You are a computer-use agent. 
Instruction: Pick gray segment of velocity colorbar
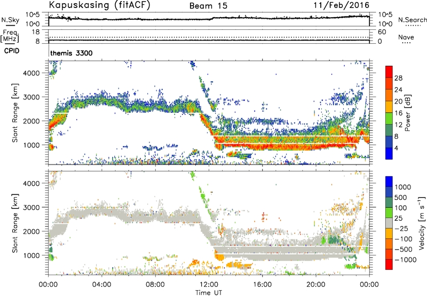(389, 223)
